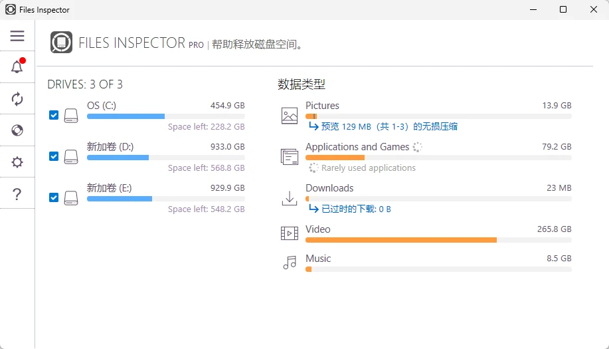This screenshot has width=609, height=349.
Task: Close the Files Inspector window
Action: (x=594, y=10)
